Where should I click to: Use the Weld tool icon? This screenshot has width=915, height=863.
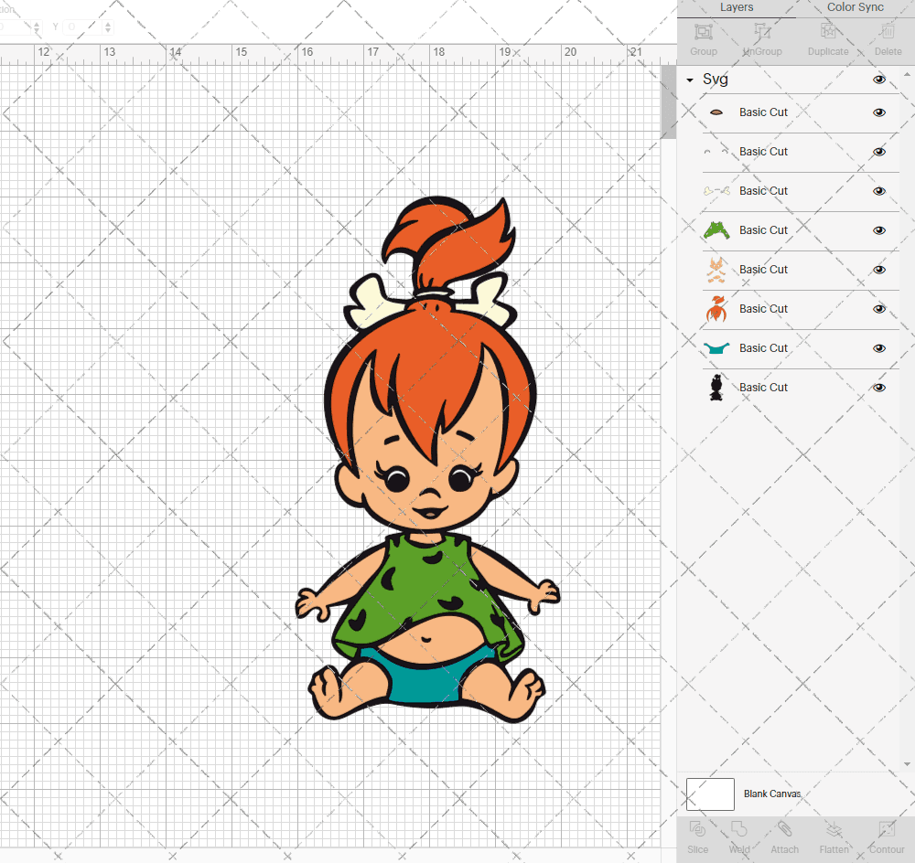[x=738, y=828]
